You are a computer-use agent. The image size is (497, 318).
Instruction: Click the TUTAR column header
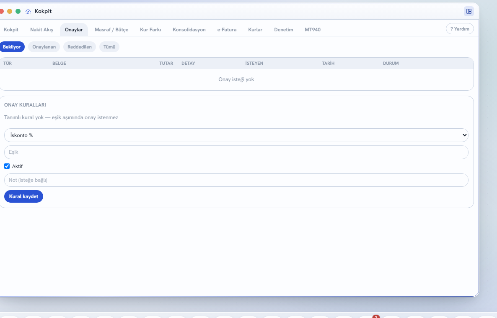(166, 63)
